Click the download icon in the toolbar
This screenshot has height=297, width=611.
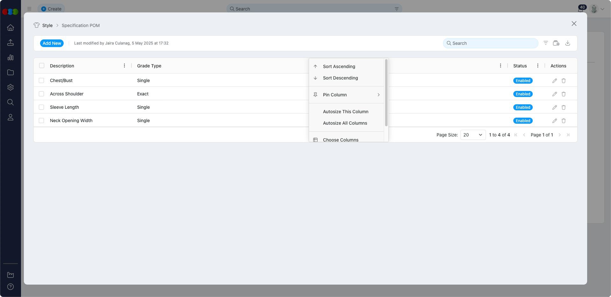coord(568,43)
